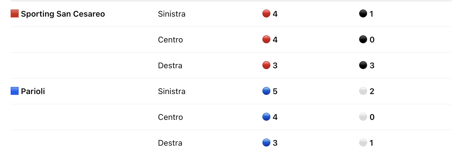Click the blue square beside Parioli
Screen dimensions: 461x160
(x=15, y=91)
